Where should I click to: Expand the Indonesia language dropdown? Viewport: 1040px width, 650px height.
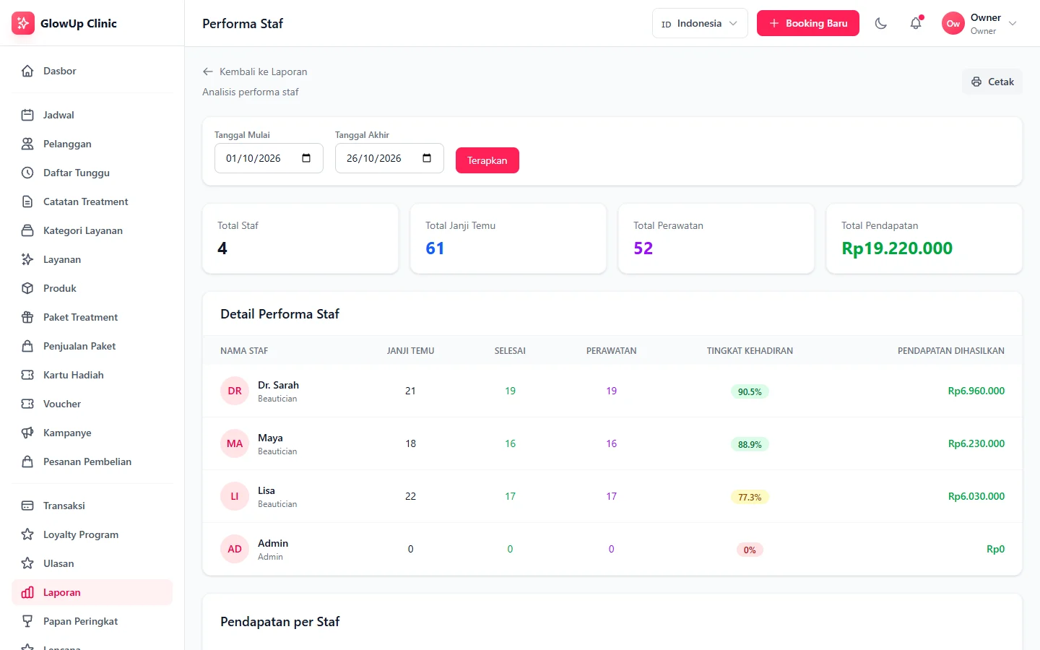(x=700, y=23)
